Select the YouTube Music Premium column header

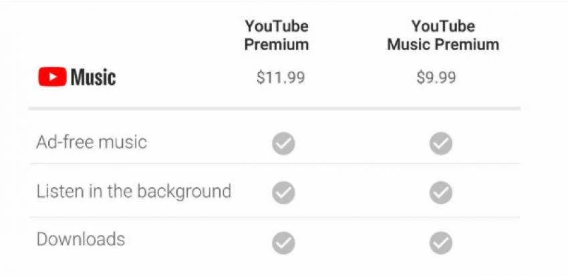coord(443,35)
